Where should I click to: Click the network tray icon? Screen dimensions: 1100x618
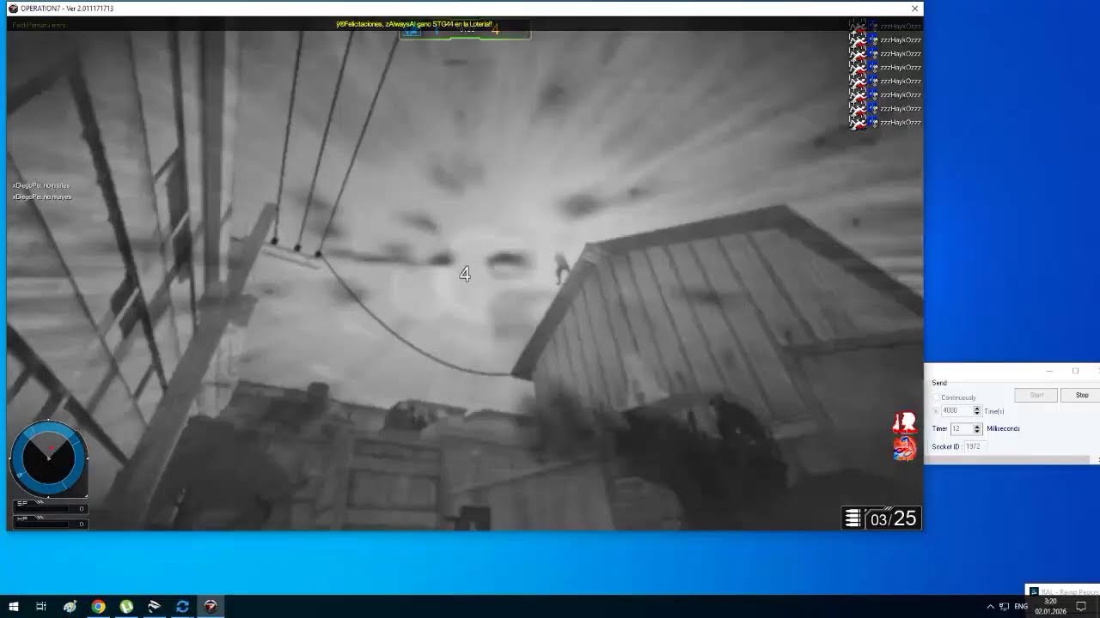(1004, 606)
